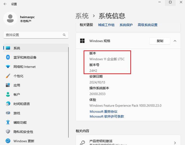Click the back arrow in Settings
The height and width of the screenshot is (145, 185).
point(5,4)
